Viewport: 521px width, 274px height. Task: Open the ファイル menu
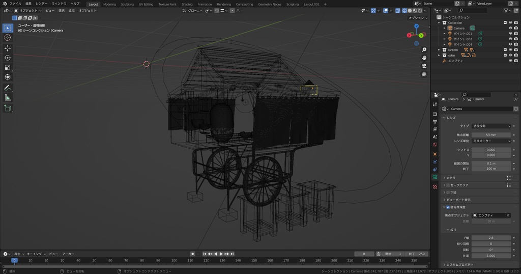pyautogui.click(x=15, y=4)
